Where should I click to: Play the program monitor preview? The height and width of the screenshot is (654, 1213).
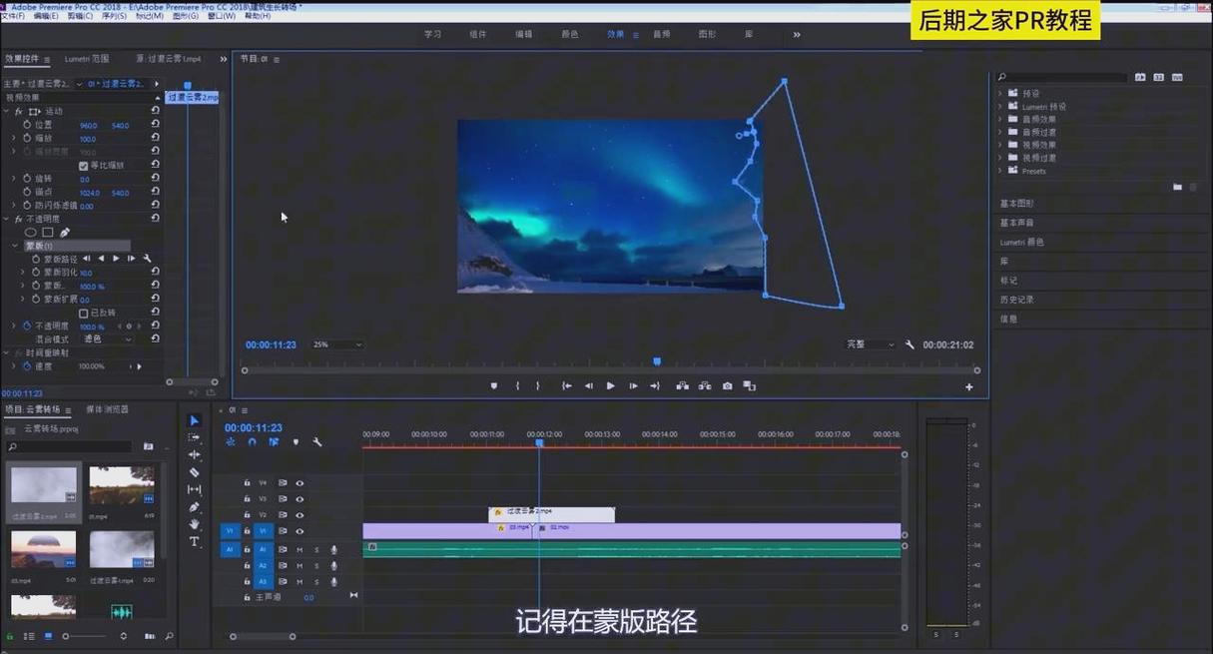point(610,385)
